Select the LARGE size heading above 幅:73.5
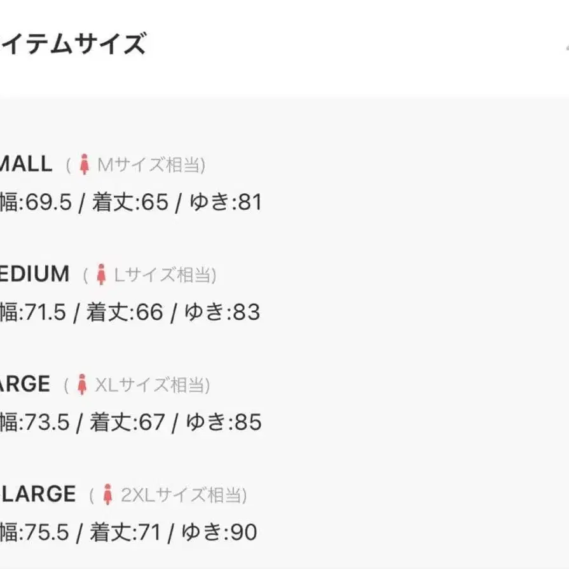The width and height of the screenshot is (569, 569). click(25, 384)
